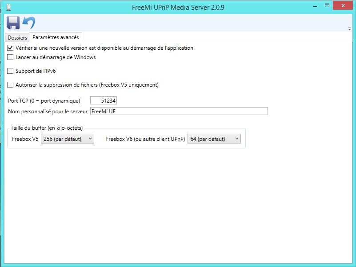Click the Freebox V5 label

pos(25,139)
